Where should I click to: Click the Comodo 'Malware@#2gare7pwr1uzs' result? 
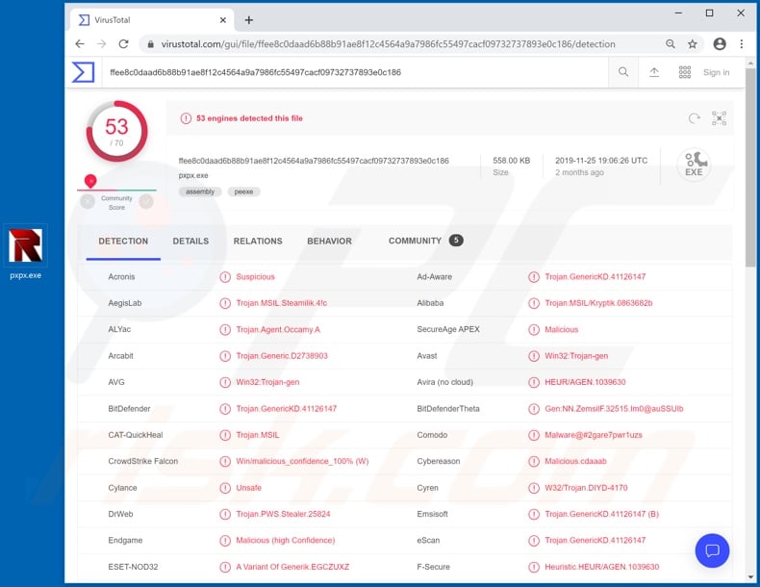tap(594, 435)
